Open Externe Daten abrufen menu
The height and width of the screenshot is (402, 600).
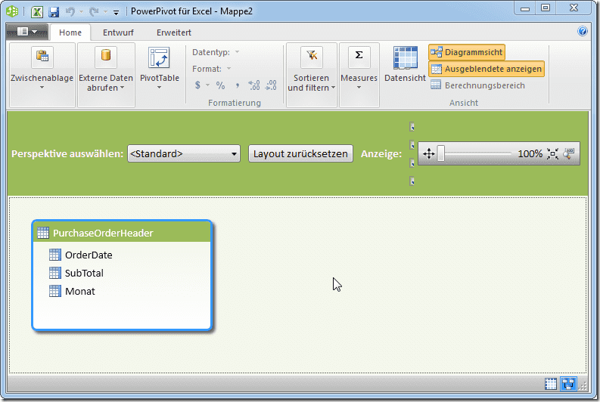coord(106,75)
